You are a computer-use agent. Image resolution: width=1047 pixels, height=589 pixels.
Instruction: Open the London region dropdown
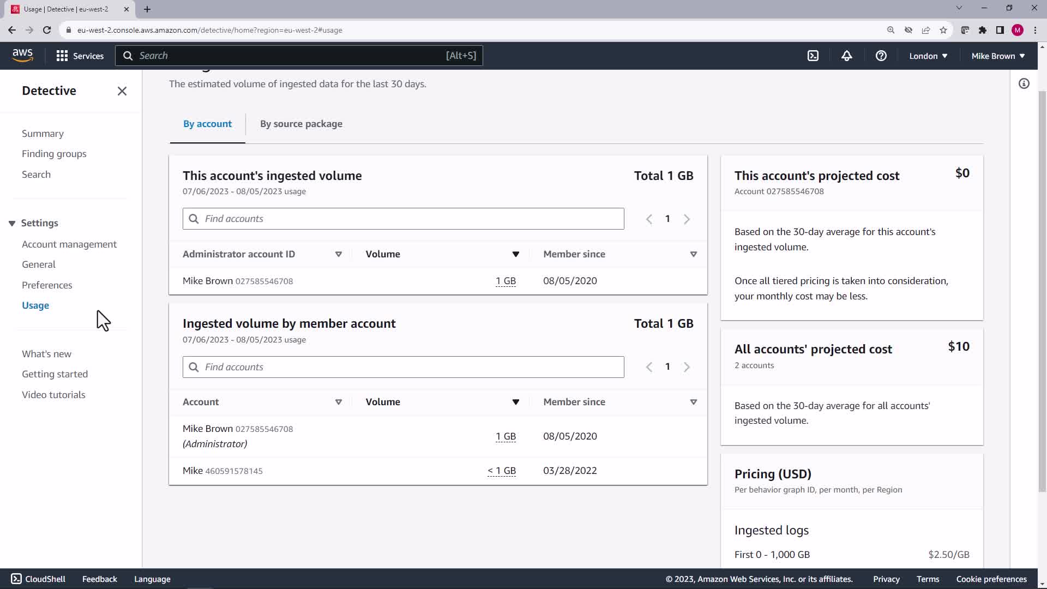coord(928,56)
